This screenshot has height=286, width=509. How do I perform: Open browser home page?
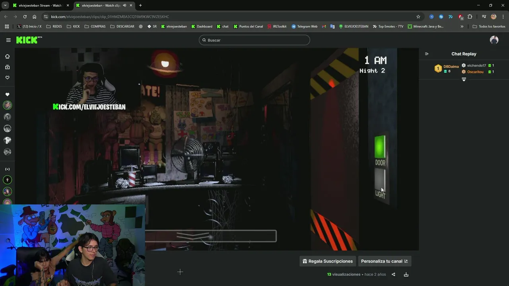[34, 17]
